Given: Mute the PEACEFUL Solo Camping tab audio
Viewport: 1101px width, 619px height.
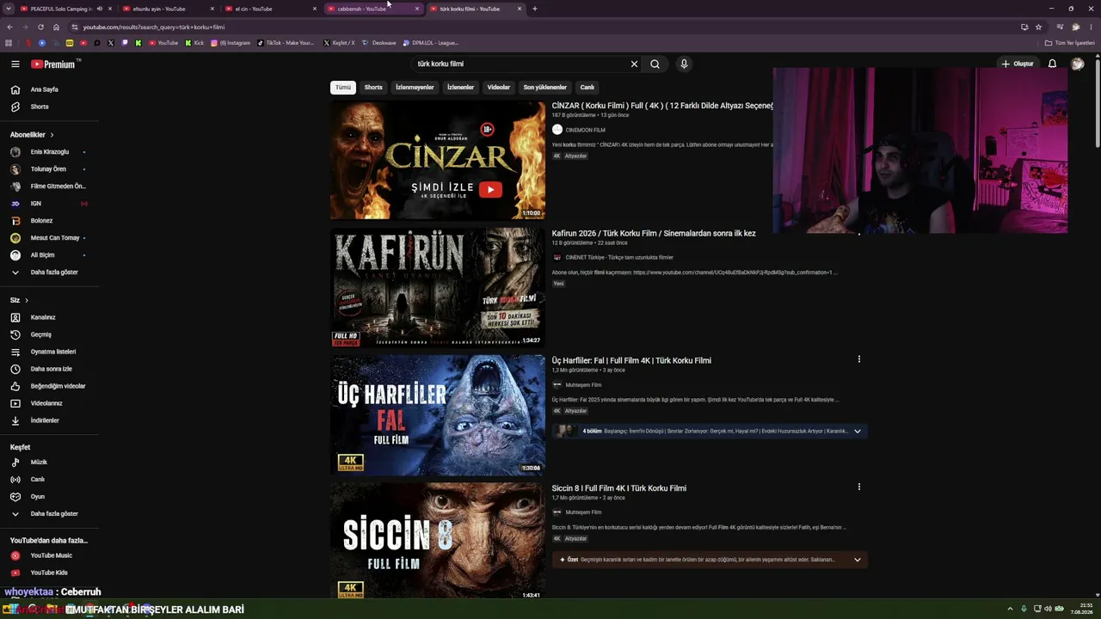Looking at the screenshot, I should tap(99, 9).
